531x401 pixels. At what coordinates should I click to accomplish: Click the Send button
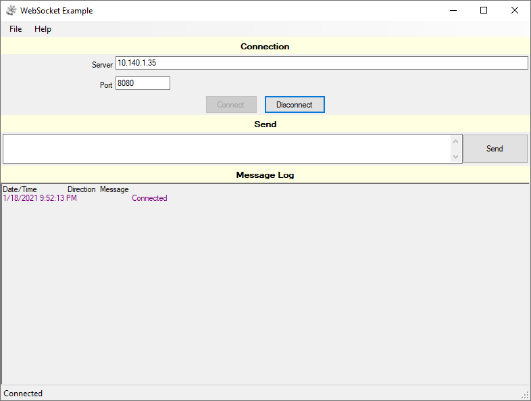coord(495,149)
